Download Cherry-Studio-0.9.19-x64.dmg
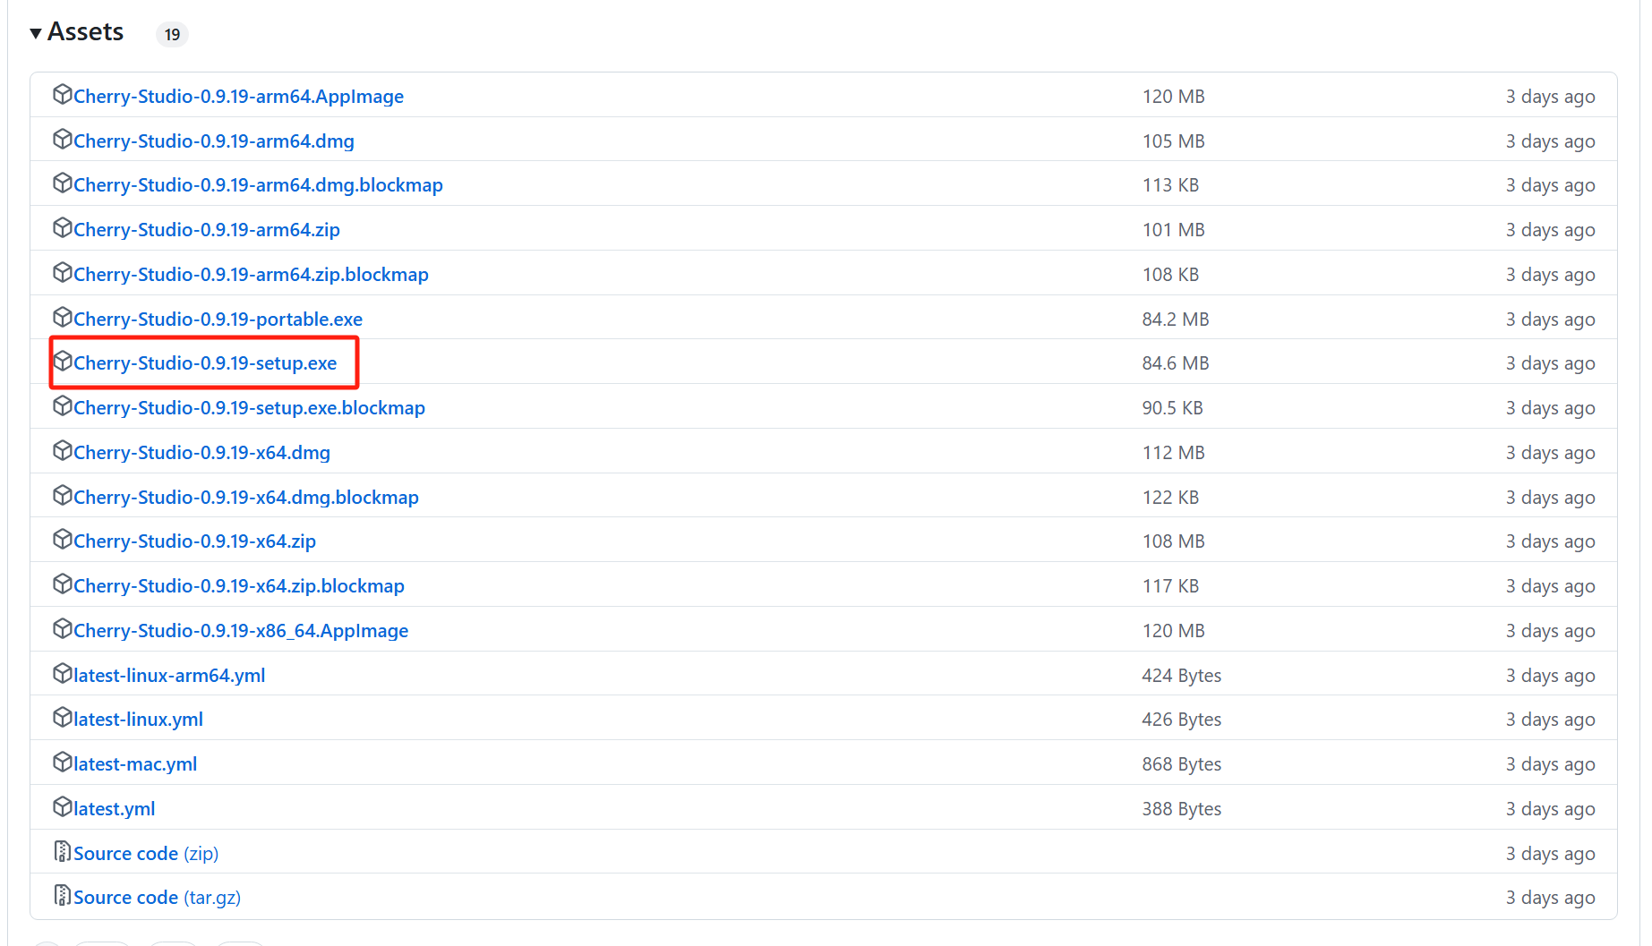 point(201,452)
